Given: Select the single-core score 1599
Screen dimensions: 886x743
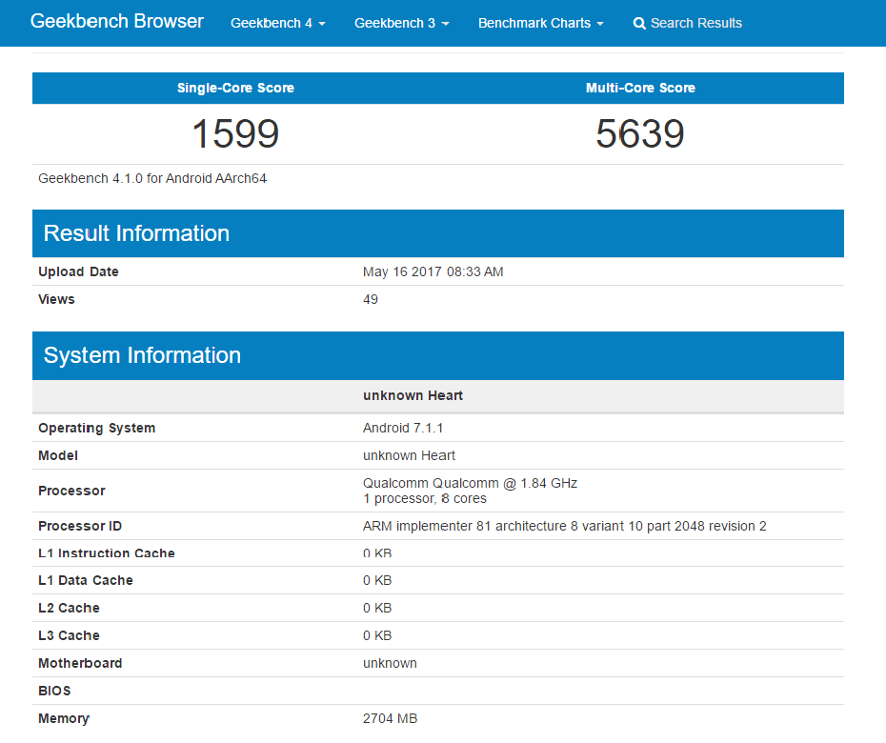Looking at the screenshot, I should (235, 134).
